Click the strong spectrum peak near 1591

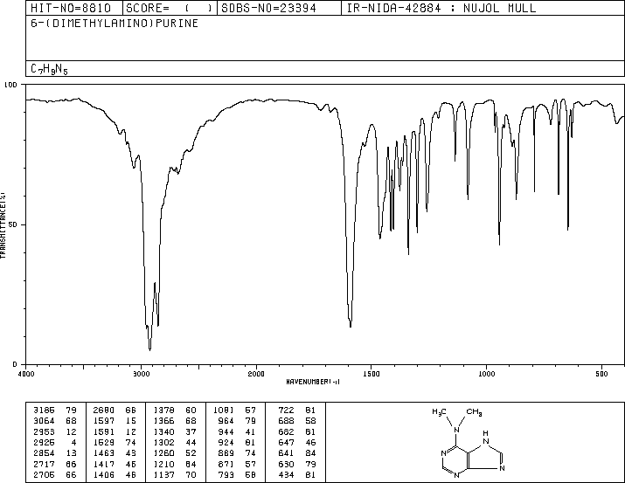point(351,326)
